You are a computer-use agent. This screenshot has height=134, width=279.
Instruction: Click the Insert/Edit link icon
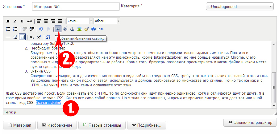click(x=58, y=29)
